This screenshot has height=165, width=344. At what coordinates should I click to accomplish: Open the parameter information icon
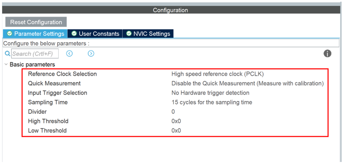tap(327, 54)
